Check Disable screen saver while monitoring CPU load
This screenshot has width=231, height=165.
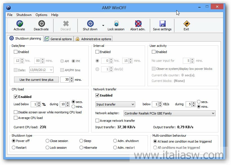[15, 112]
